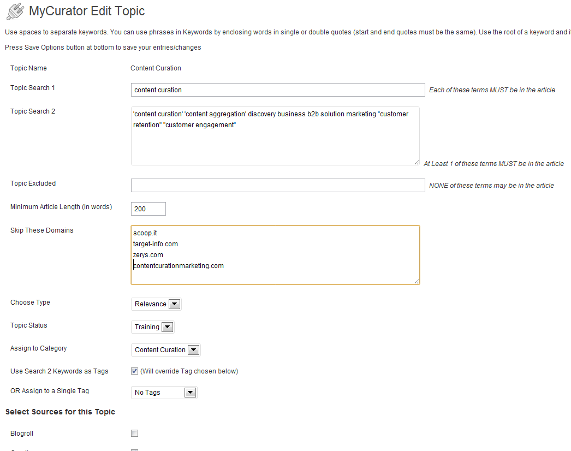Click the Skip These Domains resize handle
The height and width of the screenshot is (451, 571).
tap(417, 281)
